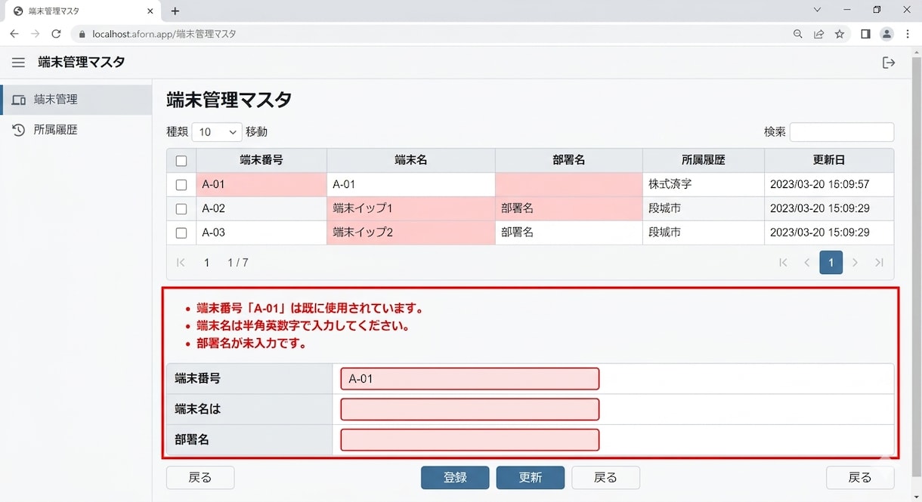Viewport: 922px width, 502px height.
Task: Click the A-02 terminal number cell
Action: tap(261, 209)
